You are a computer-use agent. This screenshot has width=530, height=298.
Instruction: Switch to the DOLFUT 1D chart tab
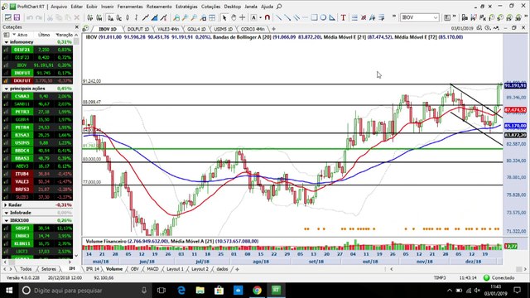click(x=138, y=29)
